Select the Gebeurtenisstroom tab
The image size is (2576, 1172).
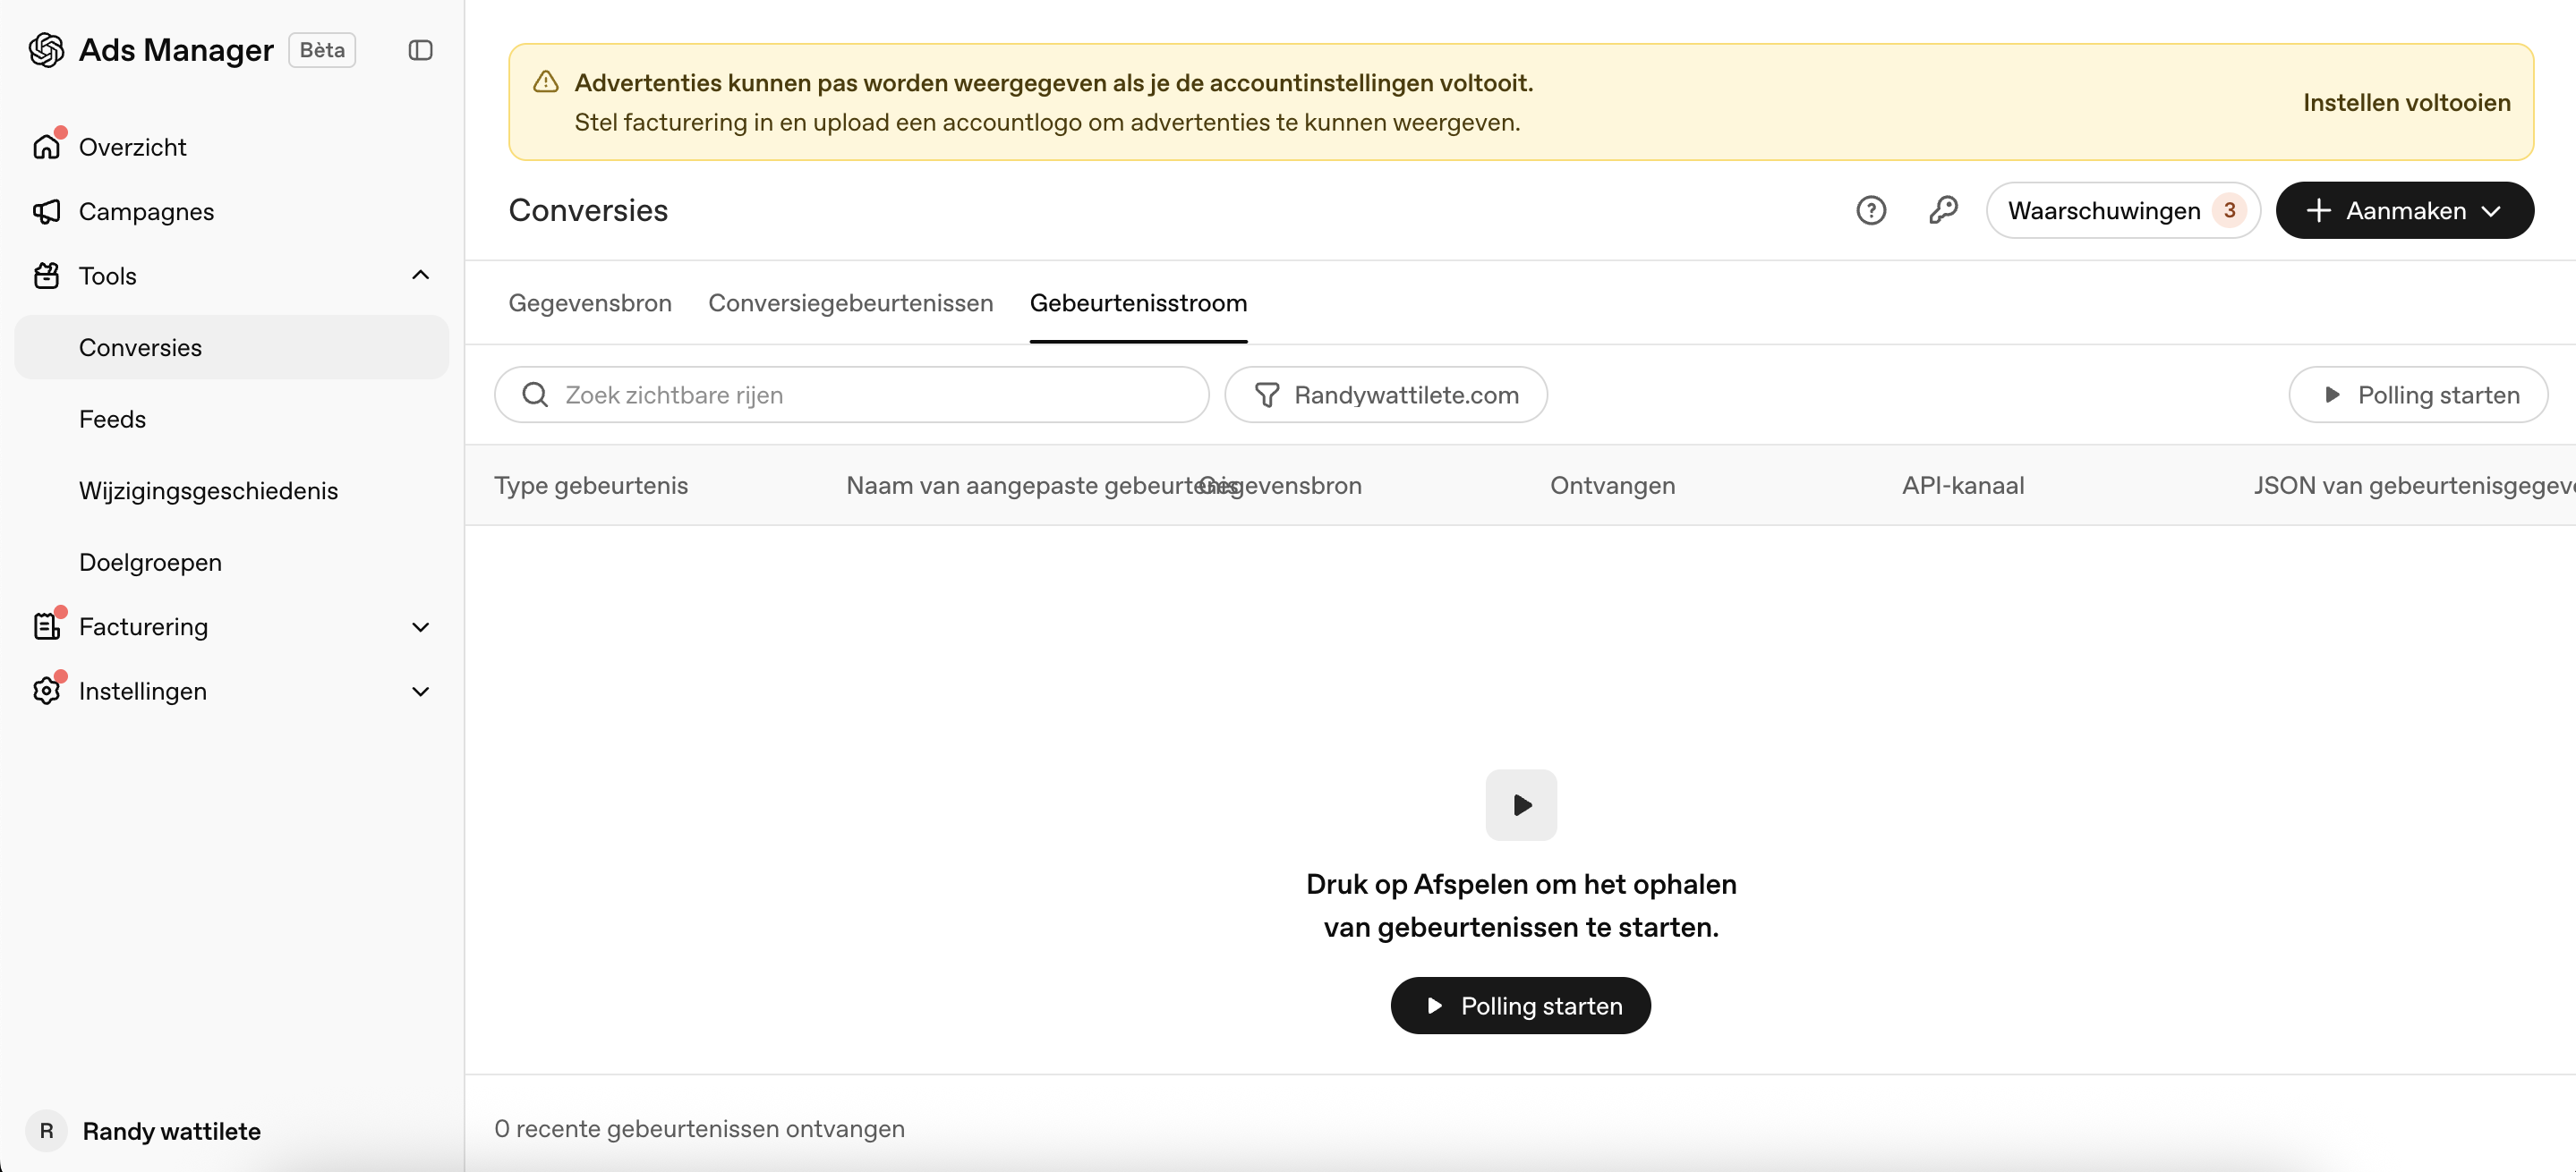(x=1138, y=302)
